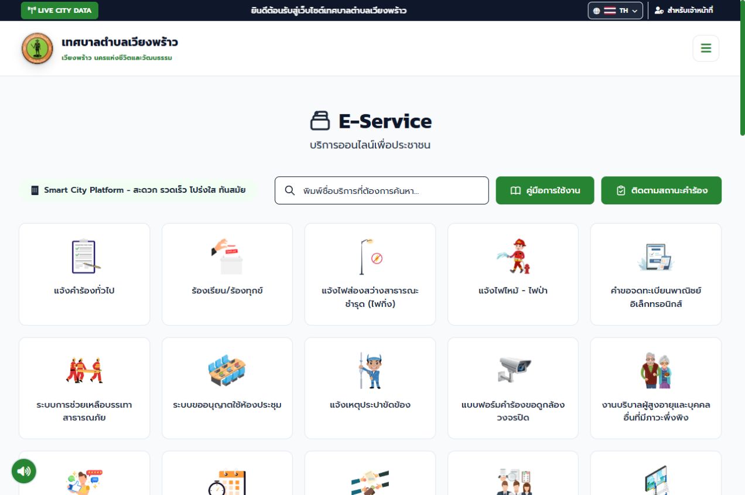This screenshot has width=745, height=495.
Task: Click the ร้องเรียน/ร้องทุกข์ label text
Action: point(227,290)
